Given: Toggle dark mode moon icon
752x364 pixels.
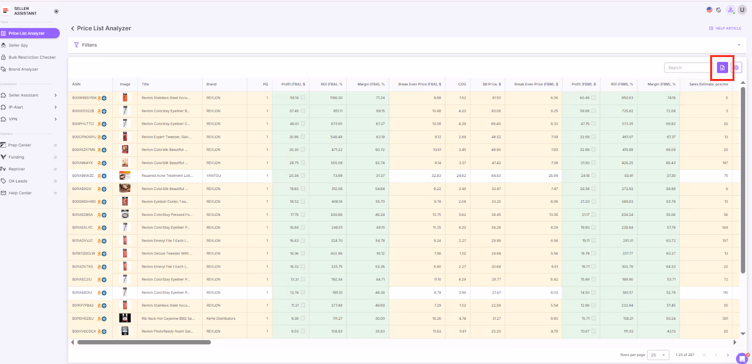Looking at the screenshot, I should click(x=719, y=9).
